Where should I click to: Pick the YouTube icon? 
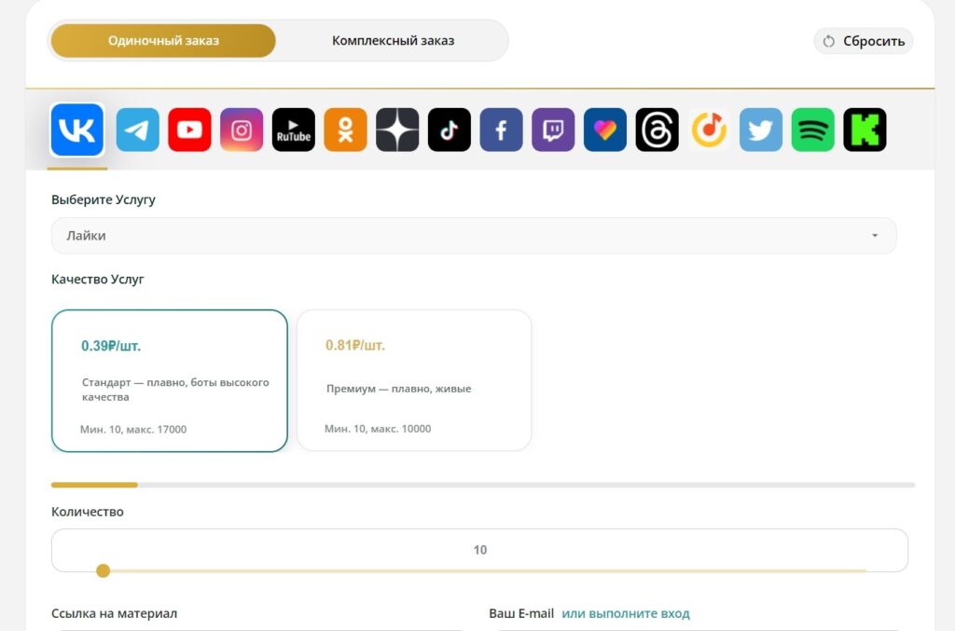[x=189, y=130]
